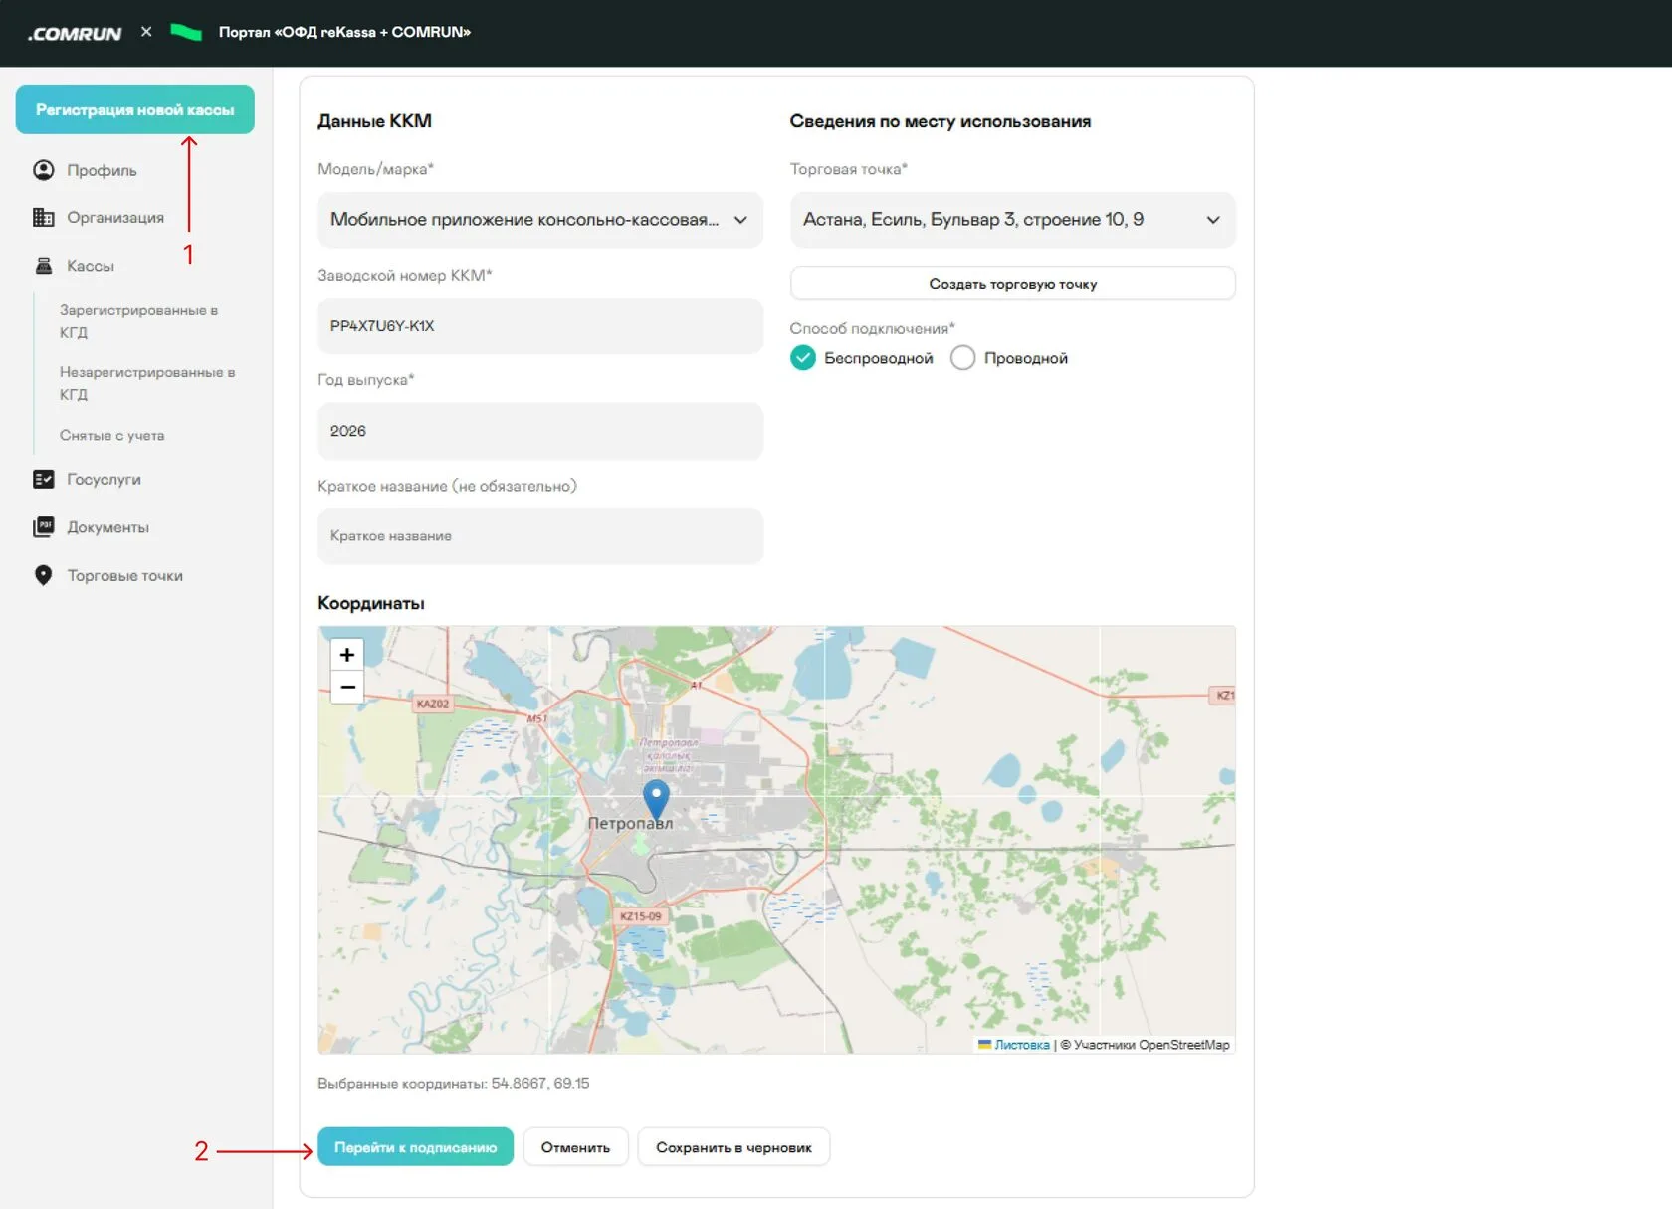This screenshot has width=1672, height=1209.
Task: Open Организация via the building icon
Action: pyautogui.click(x=43, y=217)
